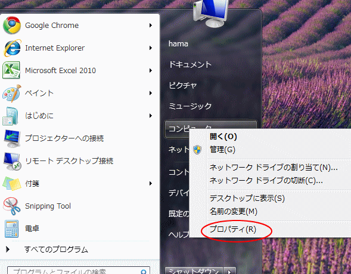The width and height of the screenshot is (351, 274).
Task: Click the プログラムとファイルの検索 box
Action: (x=78, y=270)
